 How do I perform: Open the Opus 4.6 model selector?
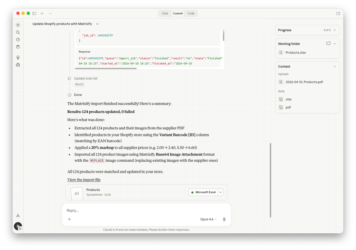pyautogui.click(x=208, y=219)
